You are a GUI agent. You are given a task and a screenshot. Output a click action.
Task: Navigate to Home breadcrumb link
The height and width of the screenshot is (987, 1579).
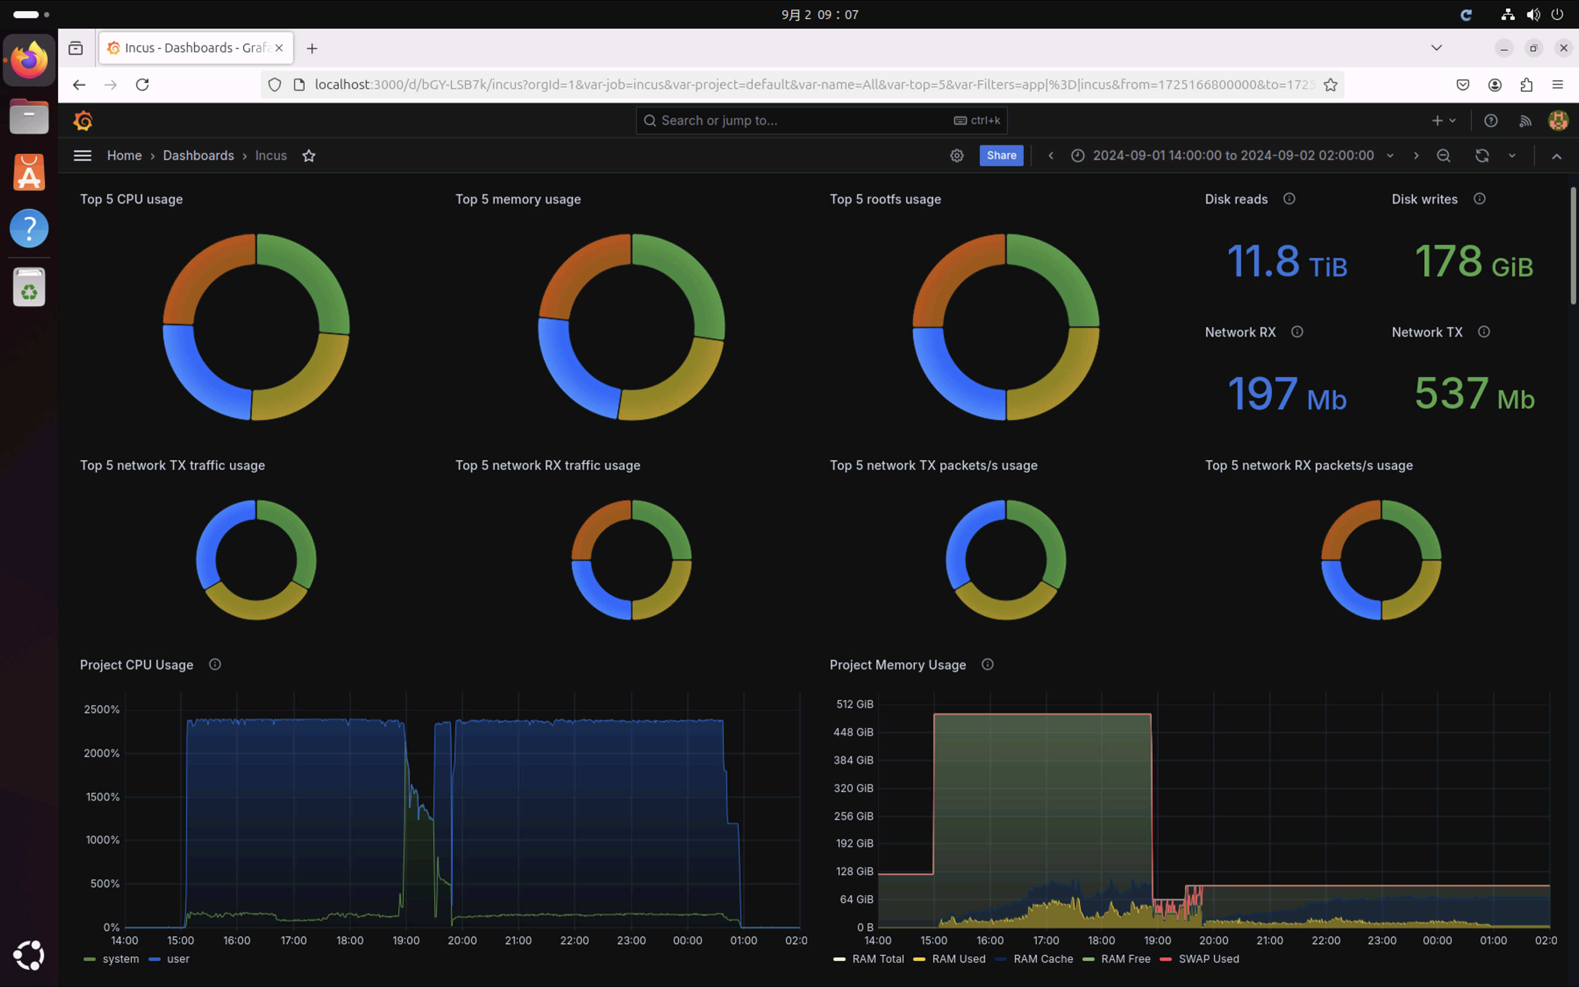coord(124,155)
